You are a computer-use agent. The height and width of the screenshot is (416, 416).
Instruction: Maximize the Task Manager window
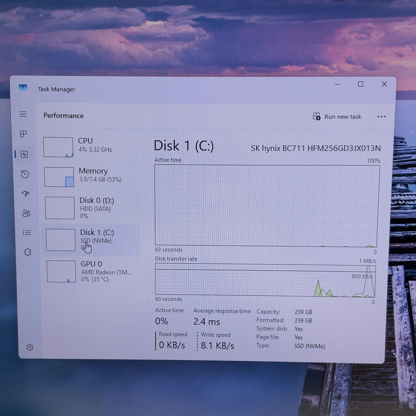(x=361, y=84)
